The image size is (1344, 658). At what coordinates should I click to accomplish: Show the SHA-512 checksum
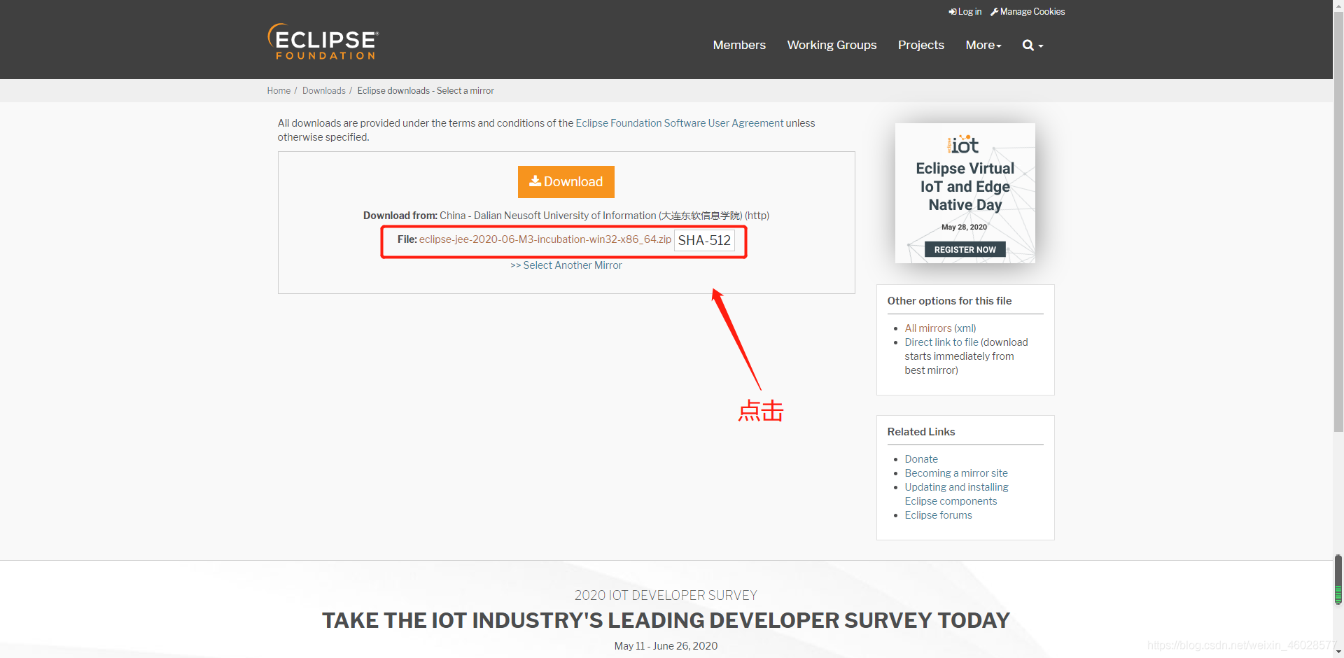(x=704, y=240)
